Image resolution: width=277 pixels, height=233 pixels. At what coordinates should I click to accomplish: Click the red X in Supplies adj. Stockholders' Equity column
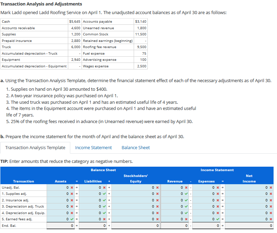click(x=157, y=194)
